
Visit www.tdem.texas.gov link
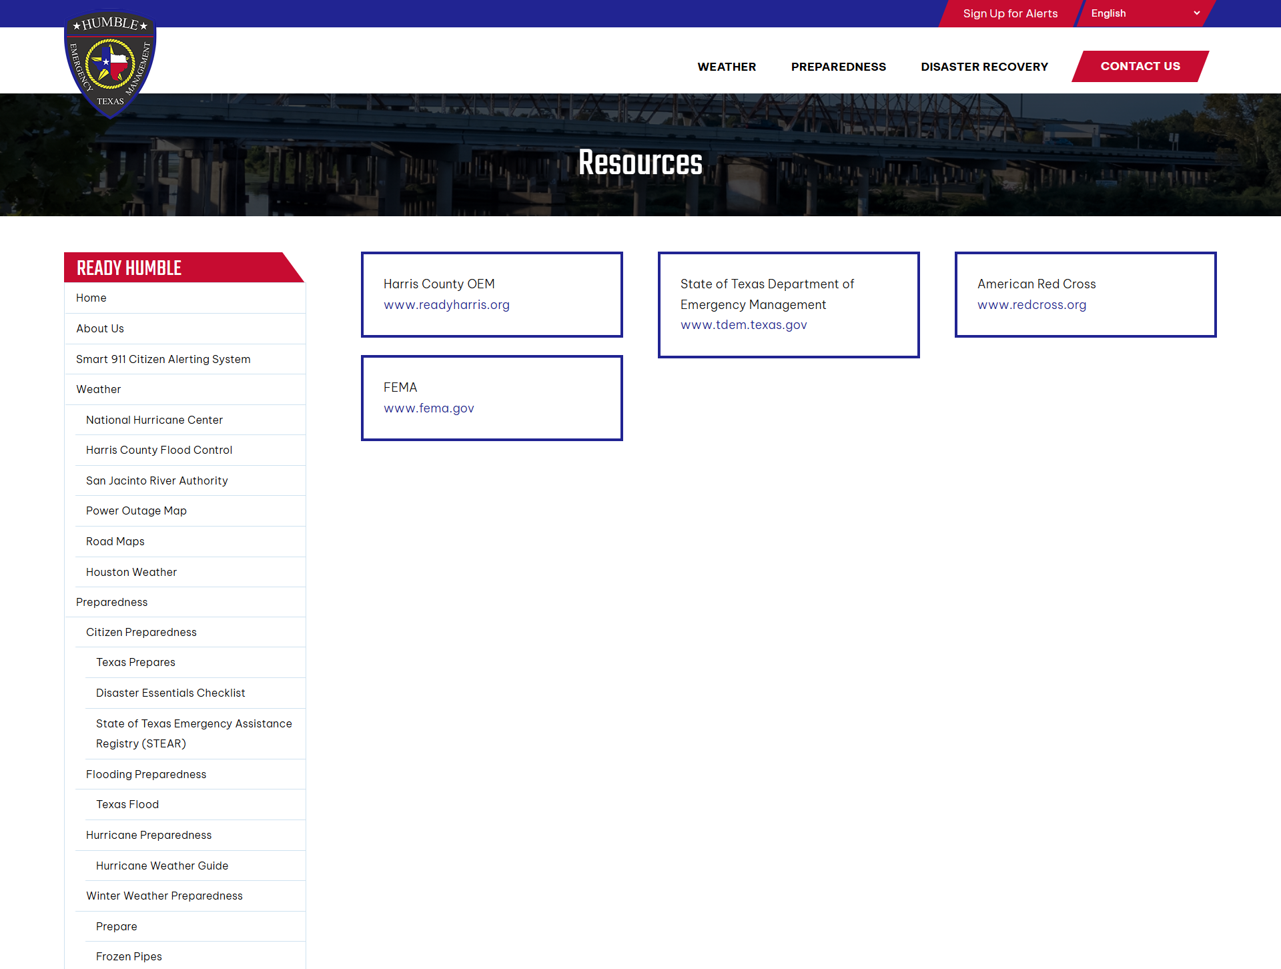click(743, 324)
